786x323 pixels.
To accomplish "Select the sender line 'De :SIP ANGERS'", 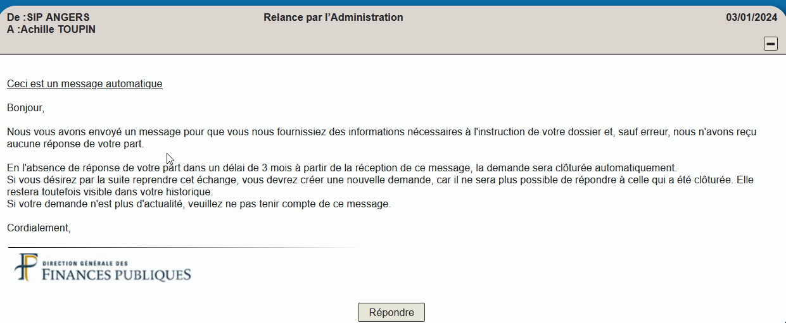I will pos(48,18).
